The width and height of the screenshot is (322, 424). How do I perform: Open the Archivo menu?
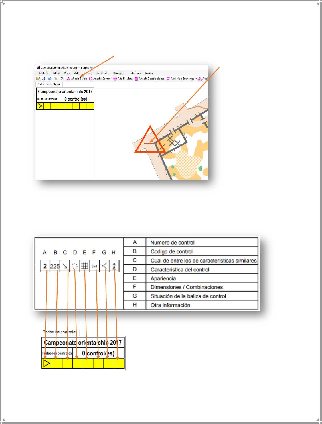[x=44, y=73]
